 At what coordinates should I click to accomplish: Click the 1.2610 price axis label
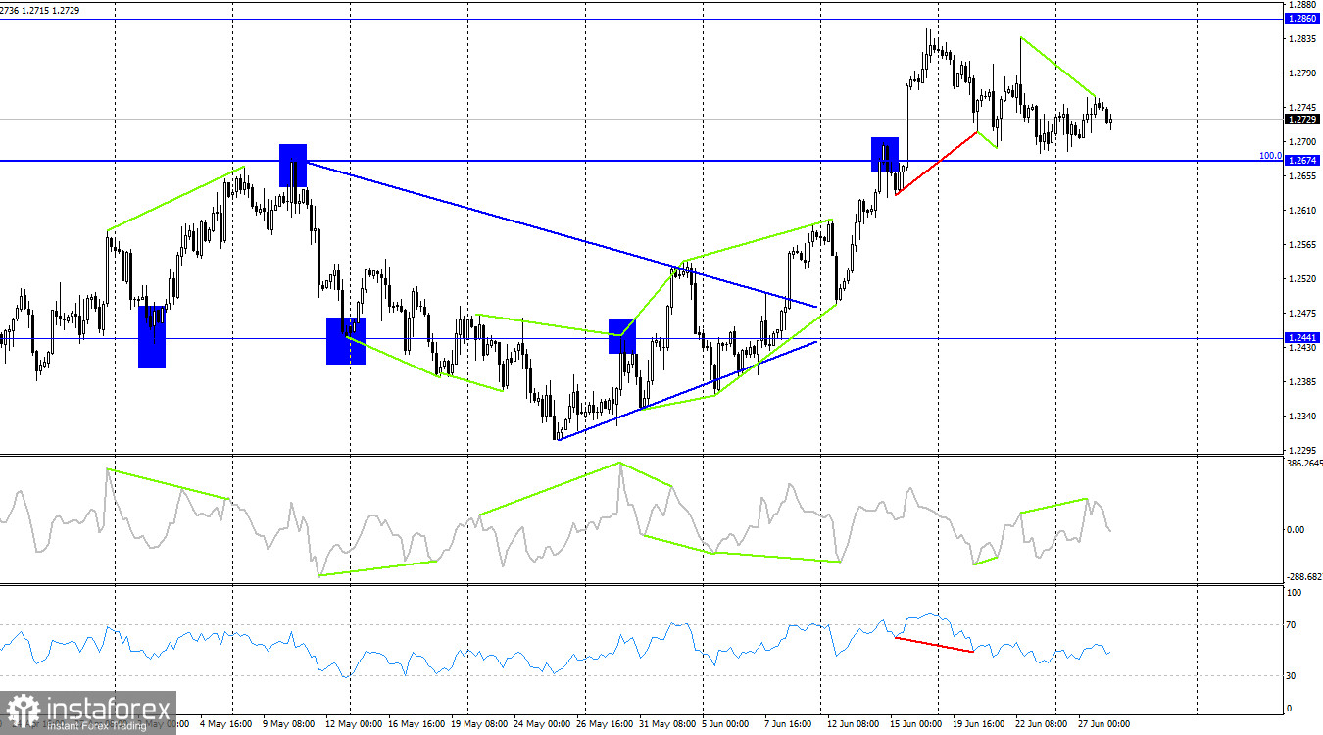pyautogui.click(x=1301, y=211)
